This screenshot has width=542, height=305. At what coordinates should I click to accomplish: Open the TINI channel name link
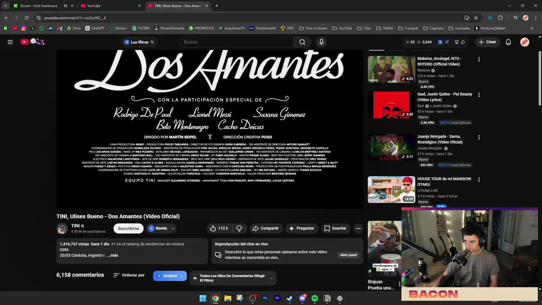tap(75, 226)
